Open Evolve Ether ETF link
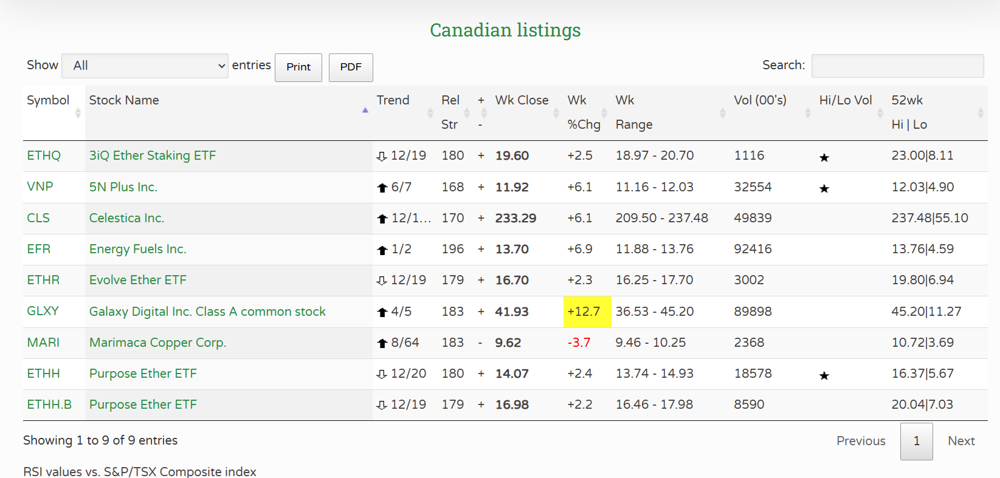The image size is (1000, 478). coord(138,280)
